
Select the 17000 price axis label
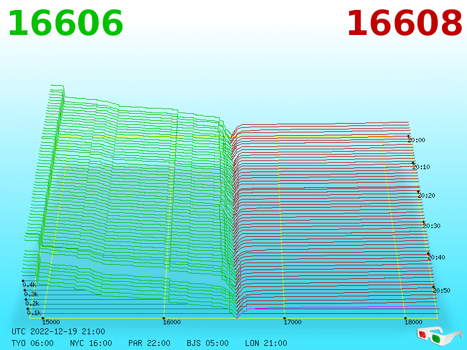tap(293, 322)
